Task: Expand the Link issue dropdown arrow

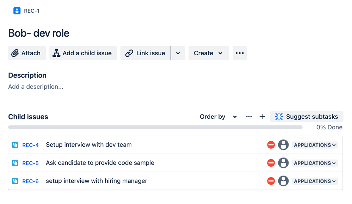Action: pos(178,53)
